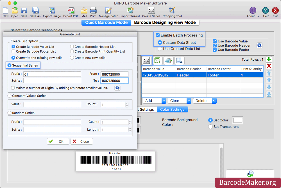Enable Create Barcode Header List checkbox
This screenshot has height=188, width=281.
coord(72,47)
